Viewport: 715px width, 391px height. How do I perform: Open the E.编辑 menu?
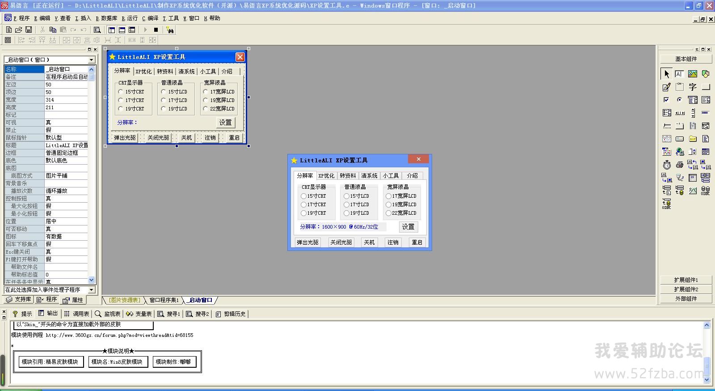point(42,18)
